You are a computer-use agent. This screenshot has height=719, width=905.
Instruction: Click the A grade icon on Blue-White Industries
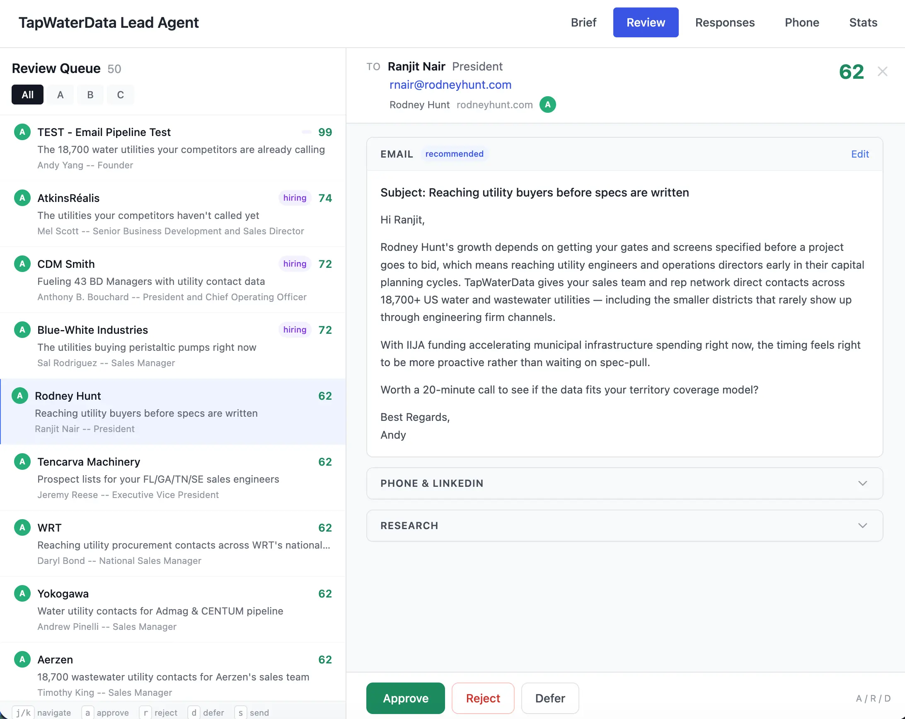pos(22,330)
